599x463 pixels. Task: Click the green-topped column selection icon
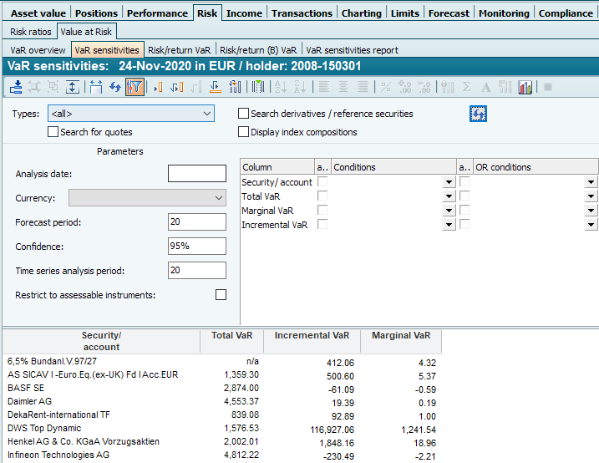pos(258,87)
